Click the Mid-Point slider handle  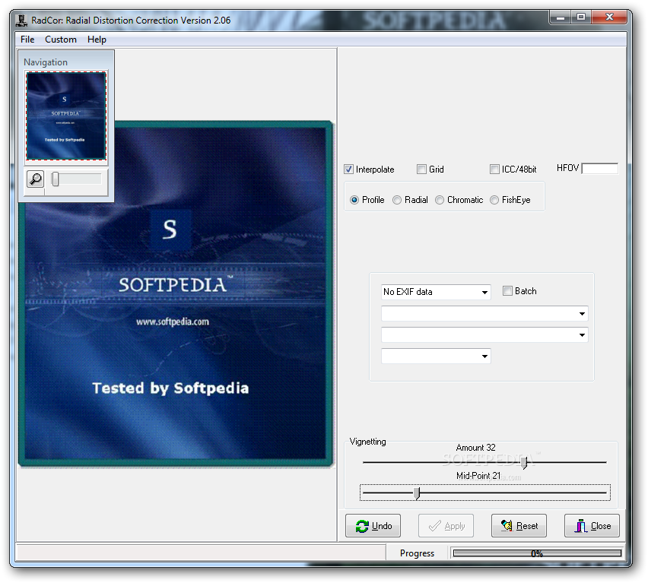point(417,493)
